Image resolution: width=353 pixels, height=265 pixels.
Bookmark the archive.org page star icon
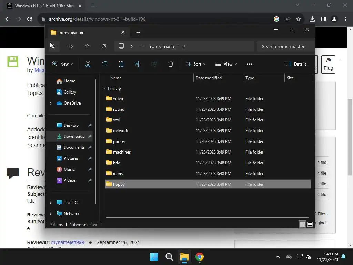point(298,19)
